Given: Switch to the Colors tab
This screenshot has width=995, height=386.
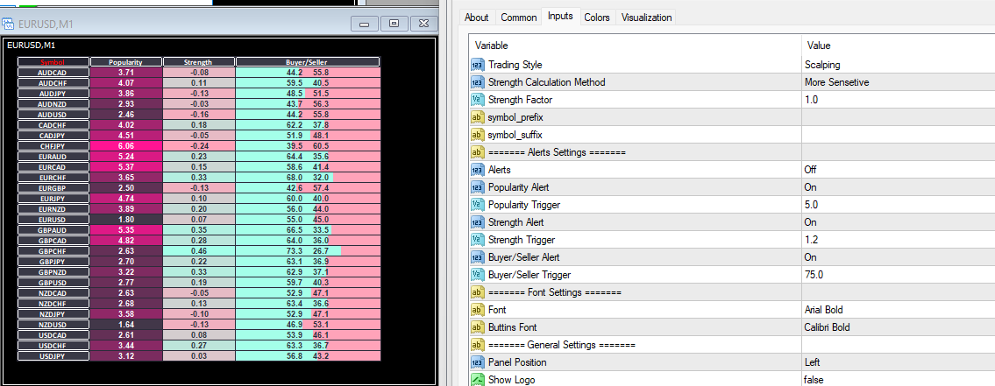Looking at the screenshot, I should 596,18.
